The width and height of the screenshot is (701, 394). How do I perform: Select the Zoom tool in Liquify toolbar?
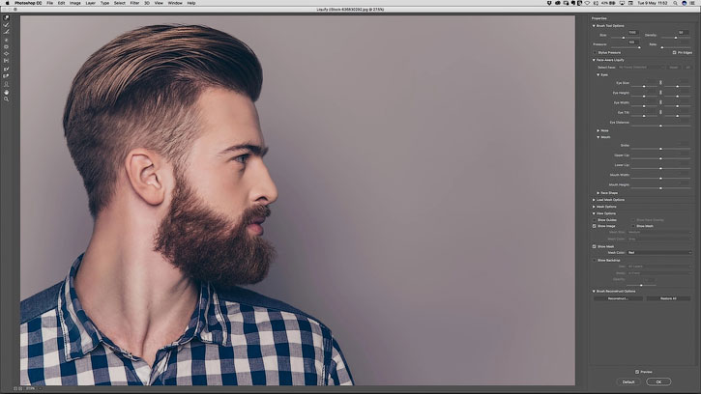pos(6,98)
